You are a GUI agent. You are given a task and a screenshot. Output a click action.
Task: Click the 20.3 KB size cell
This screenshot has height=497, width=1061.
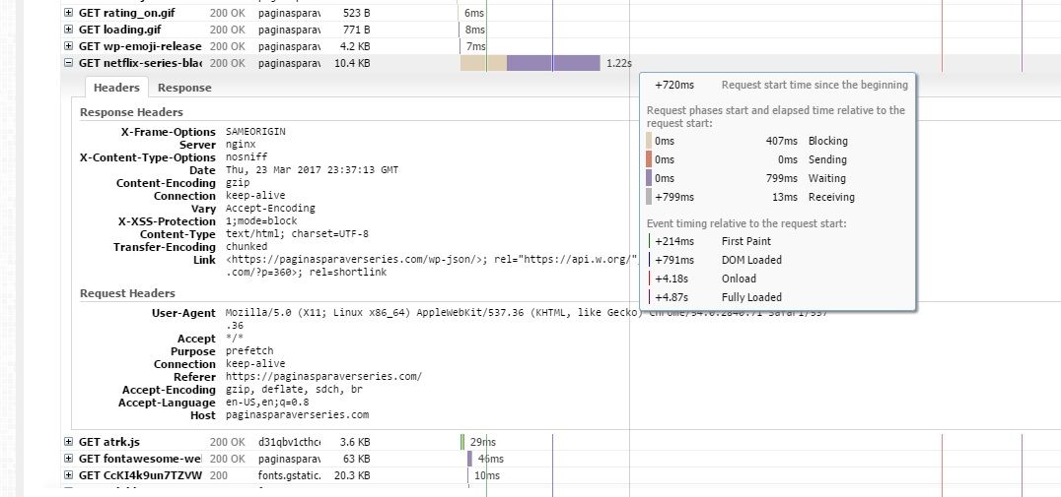tap(352, 474)
